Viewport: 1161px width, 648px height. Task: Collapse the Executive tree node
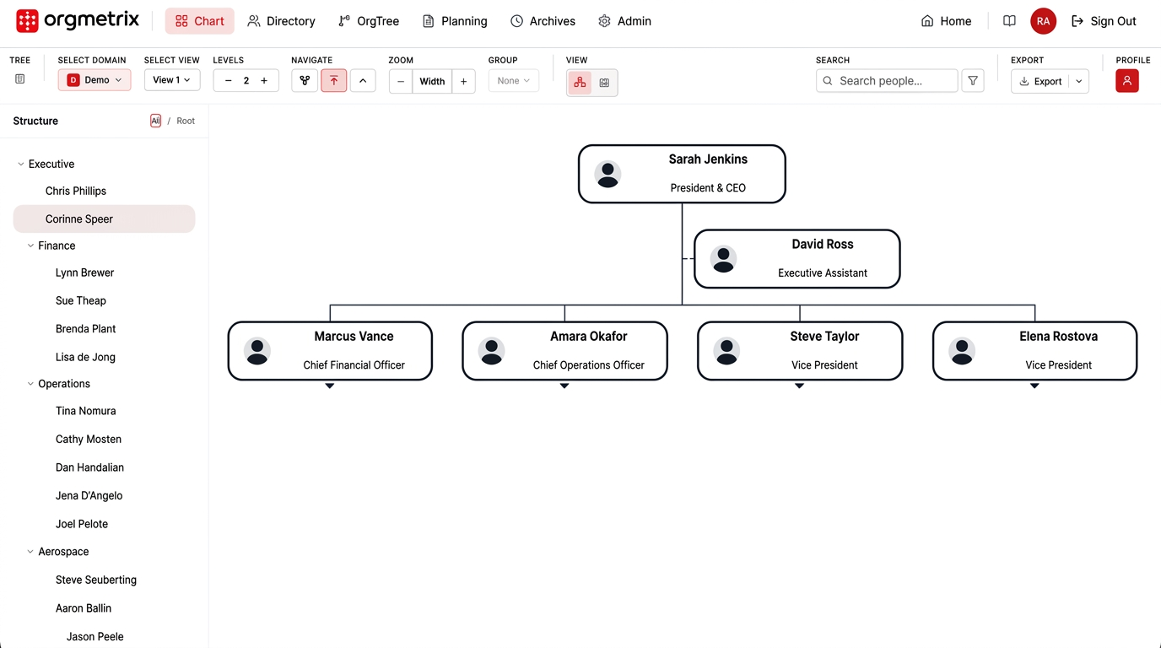[x=21, y=165]
